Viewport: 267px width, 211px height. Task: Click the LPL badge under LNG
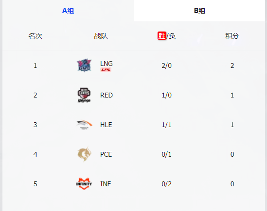(106, 70)
